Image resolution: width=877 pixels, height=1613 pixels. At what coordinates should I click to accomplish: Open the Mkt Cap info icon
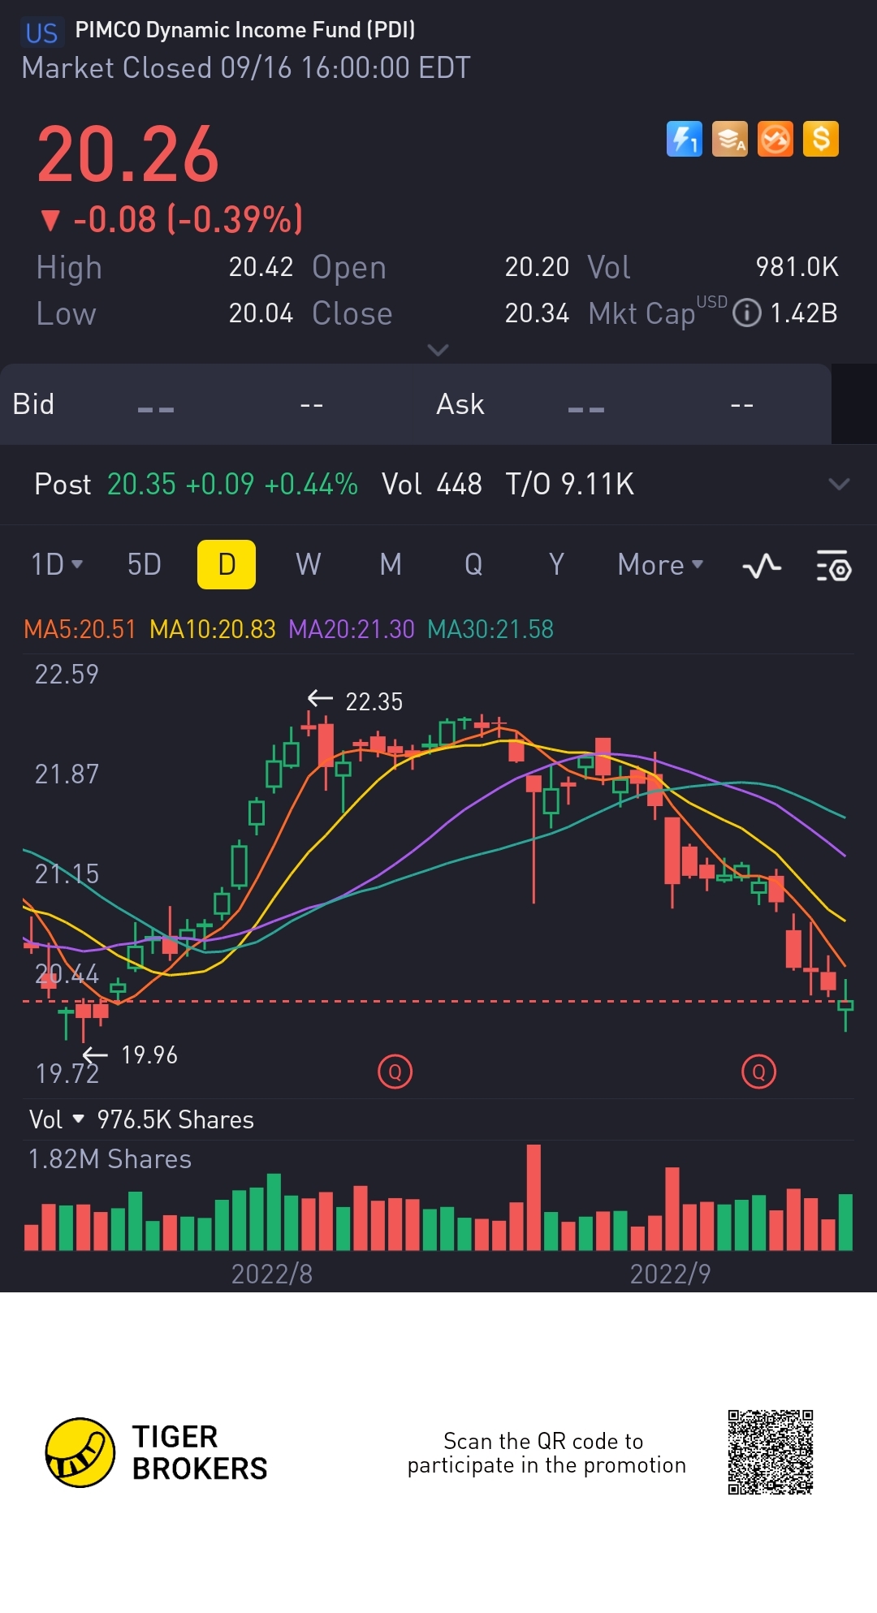[x=746, y=313]
